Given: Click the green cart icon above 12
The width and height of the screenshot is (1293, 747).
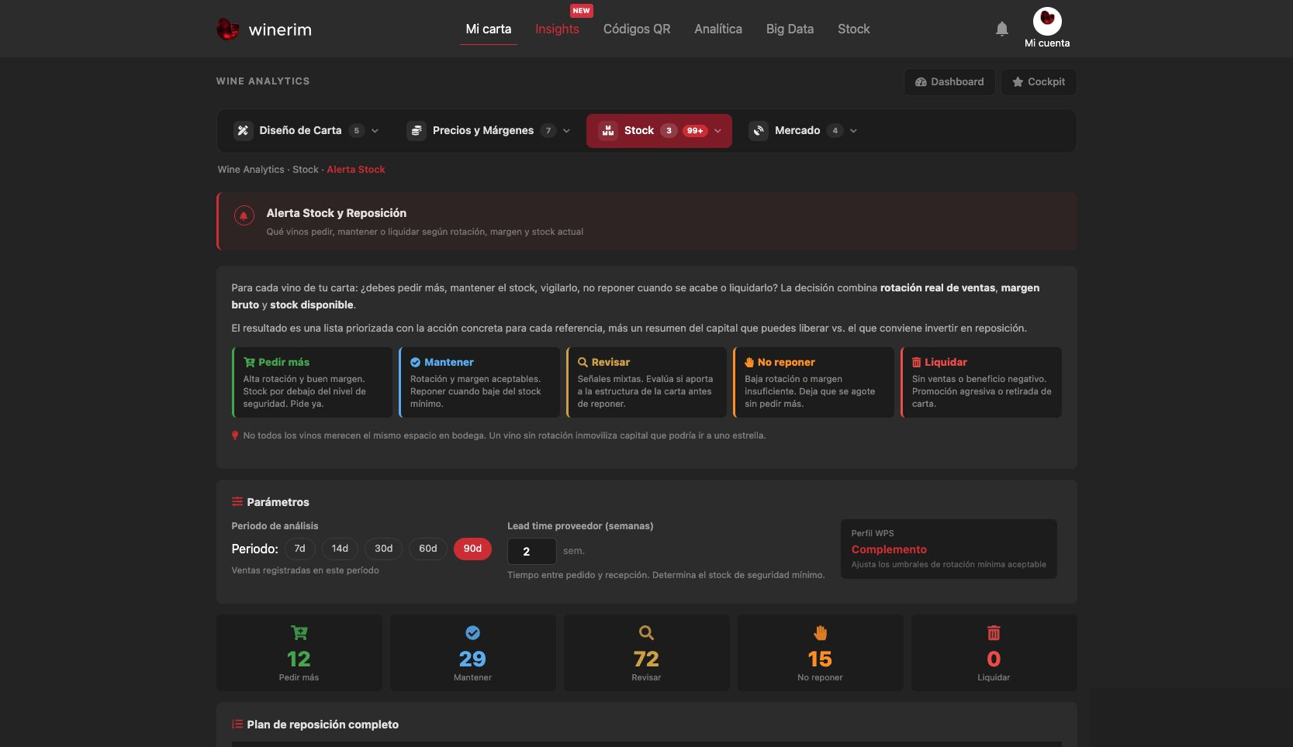Looking at the screenshot, I should 299,632.
